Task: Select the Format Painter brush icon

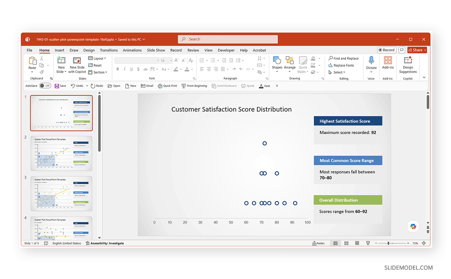Action: [x=42, y=72]
